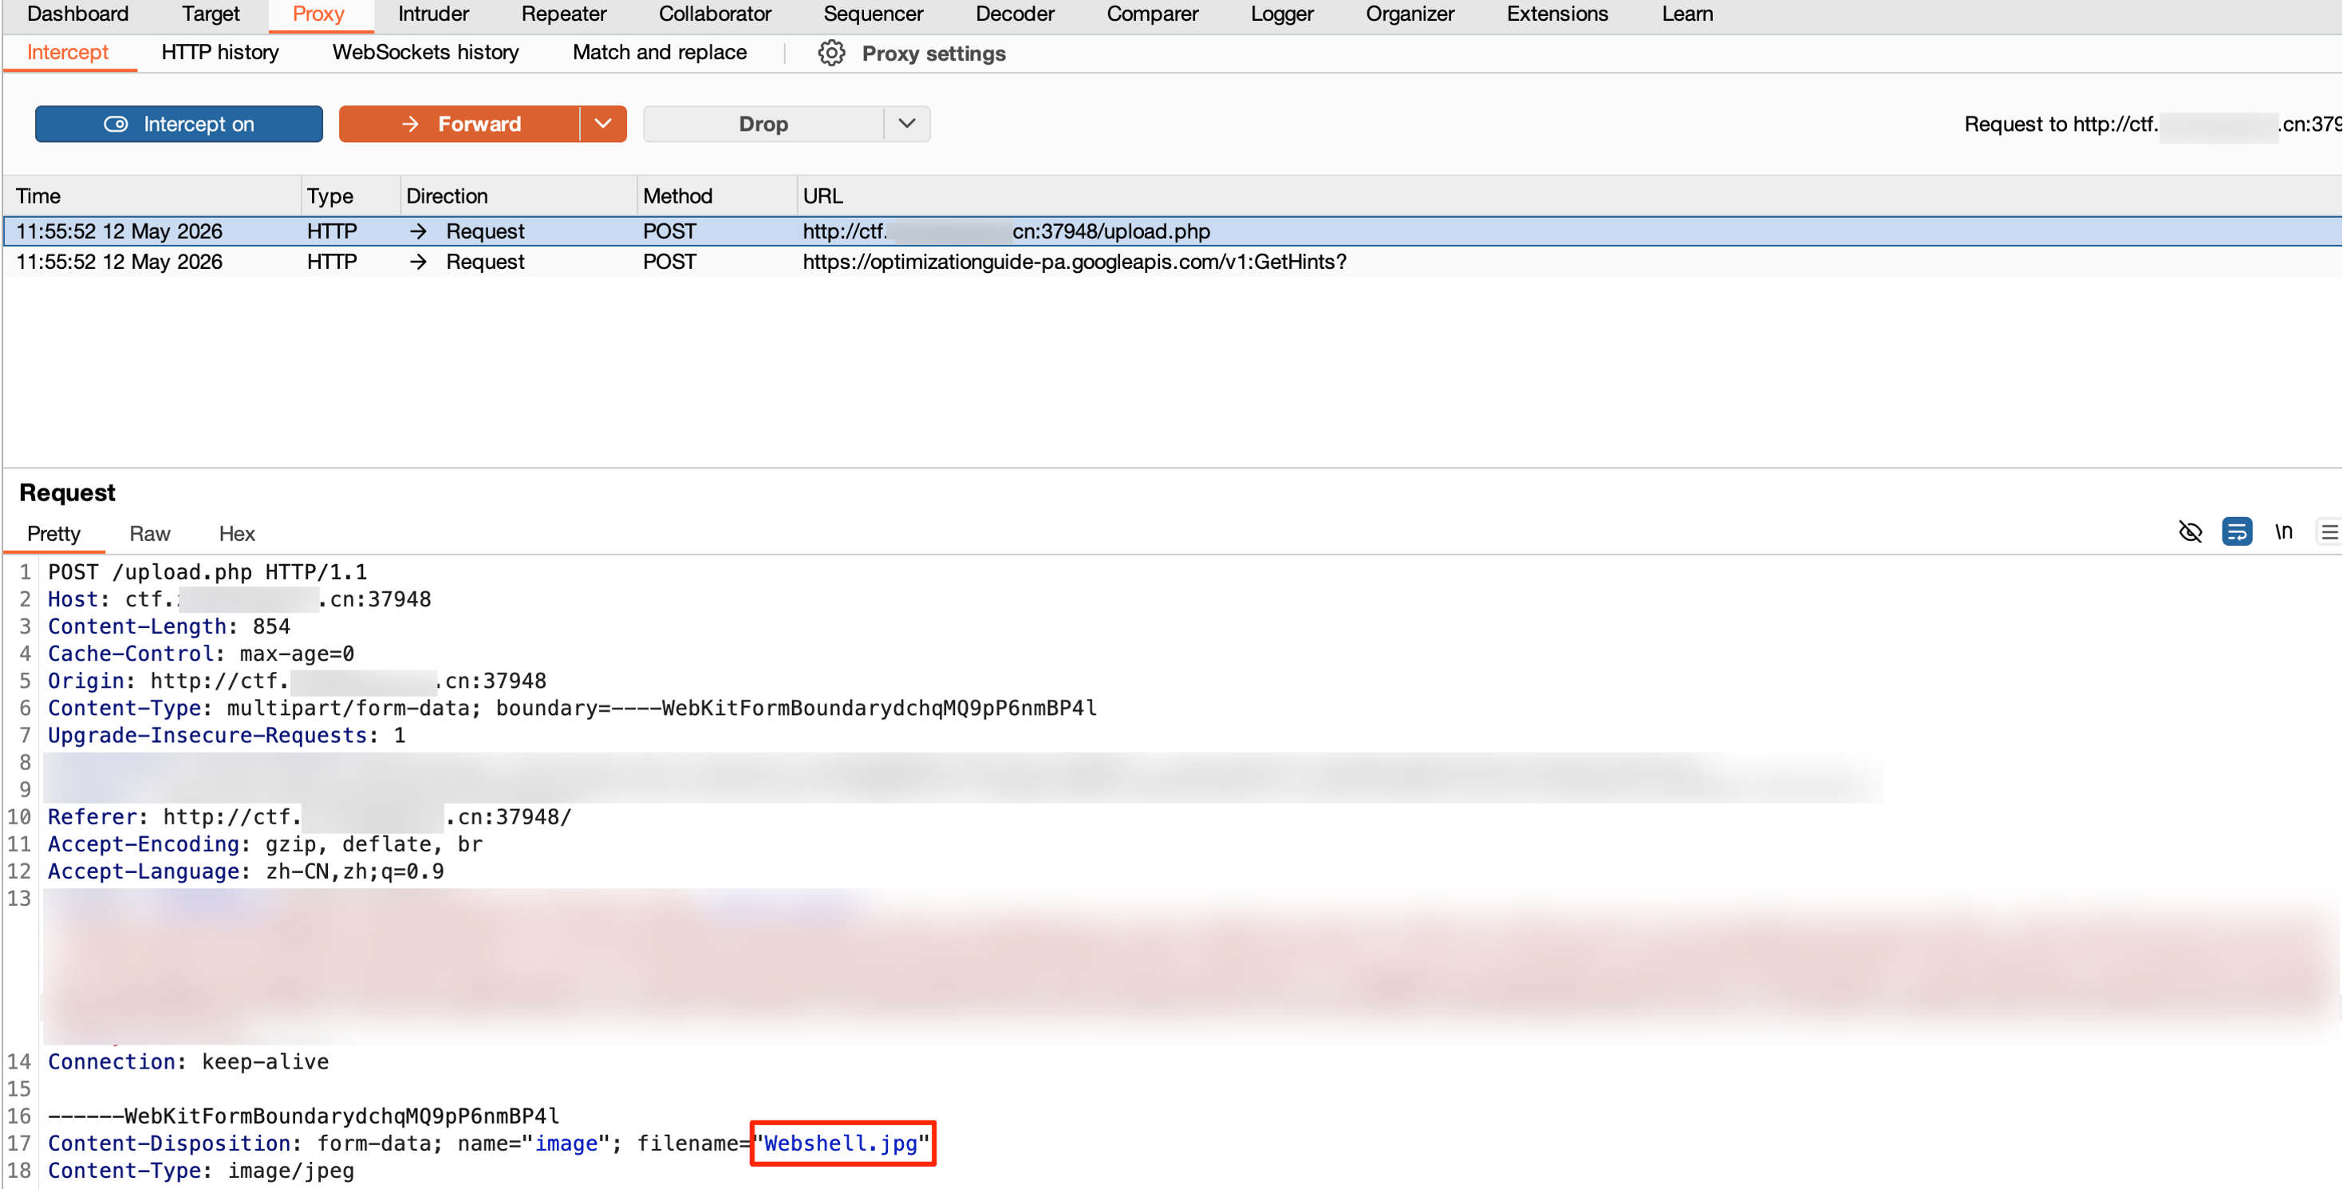
Task: Click the Cache-Control header line
Action: point(201,654)
